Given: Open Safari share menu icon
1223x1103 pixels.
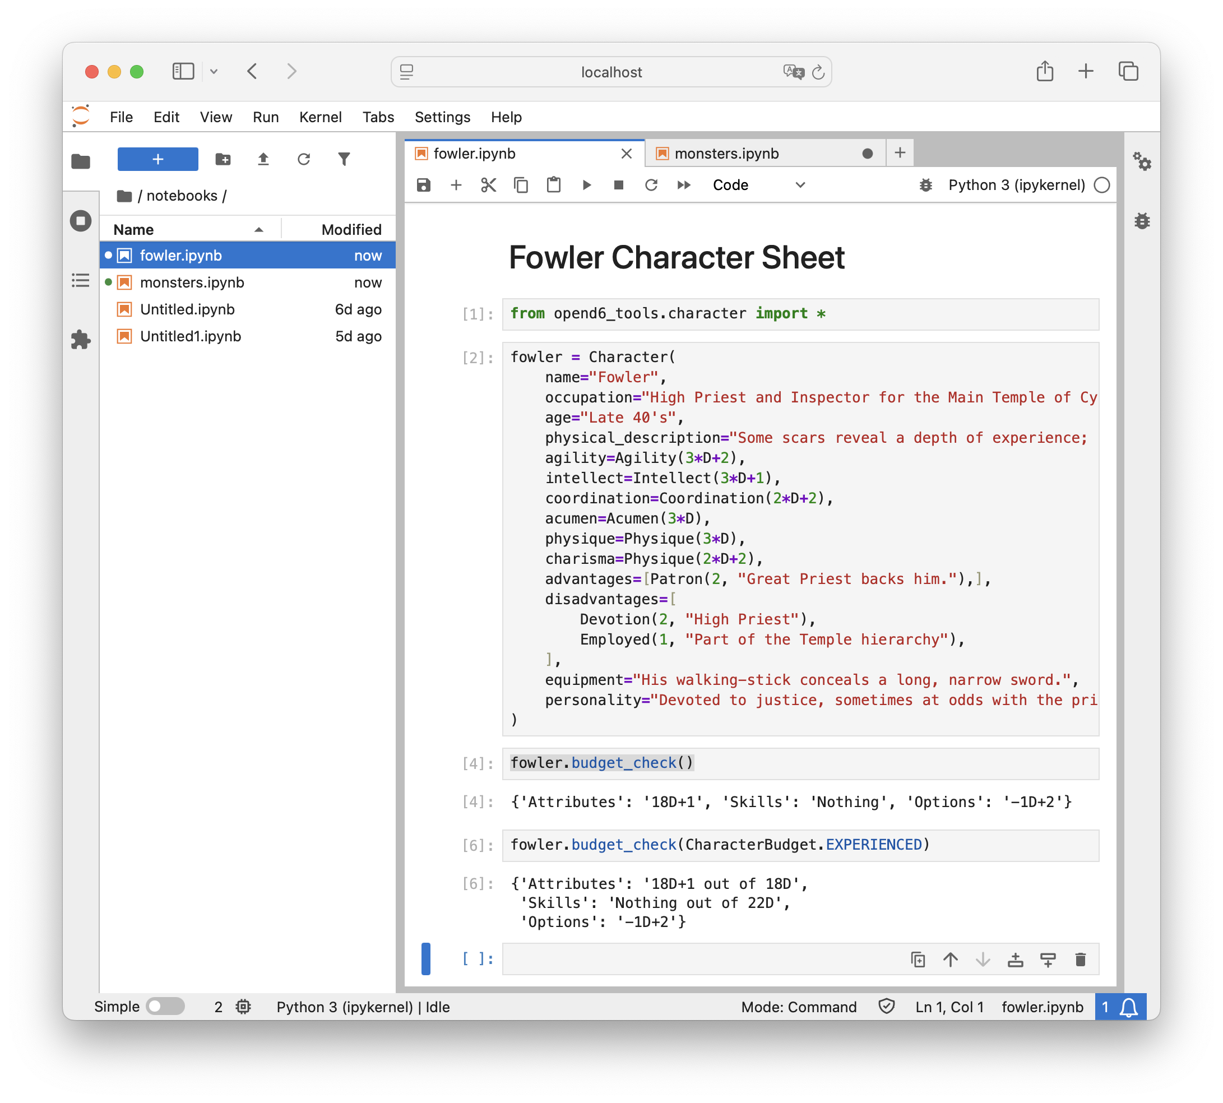Looking at the screenshot, I should pyautogui.click(x=1044, y=72).
